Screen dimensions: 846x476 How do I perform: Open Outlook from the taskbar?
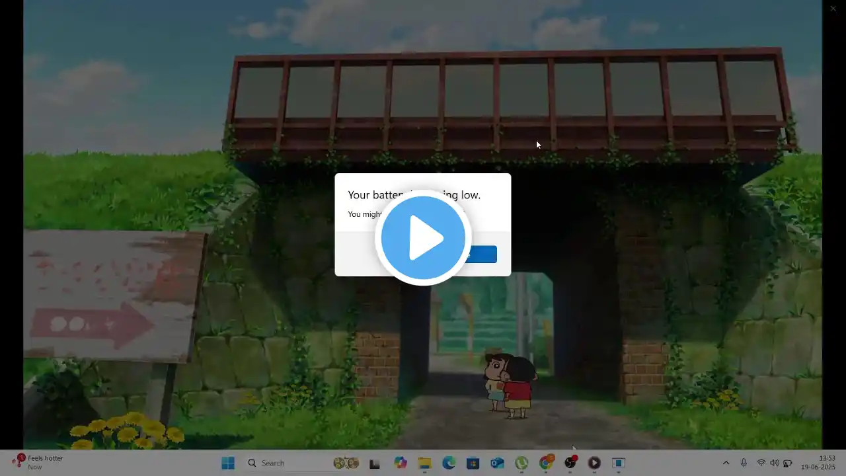[497, 463]
